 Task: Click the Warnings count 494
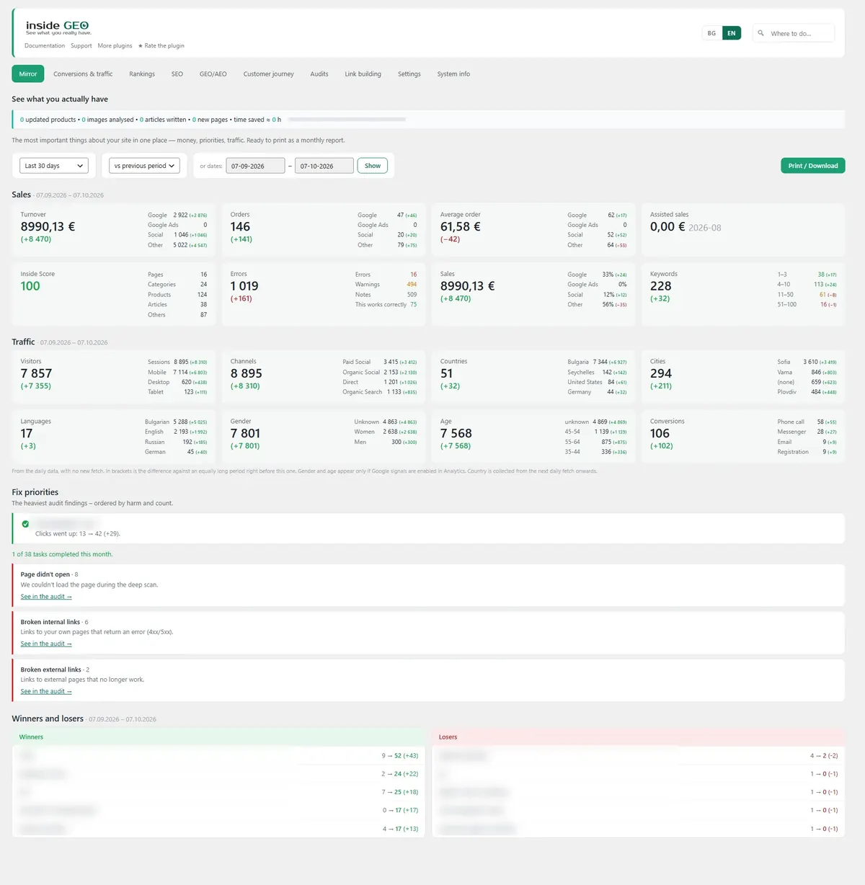click(412, 284)
